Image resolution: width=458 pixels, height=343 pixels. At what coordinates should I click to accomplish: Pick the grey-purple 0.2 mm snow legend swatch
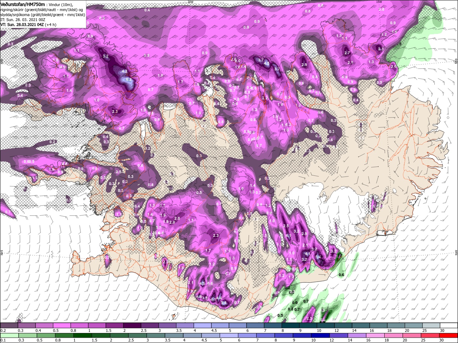9,326
